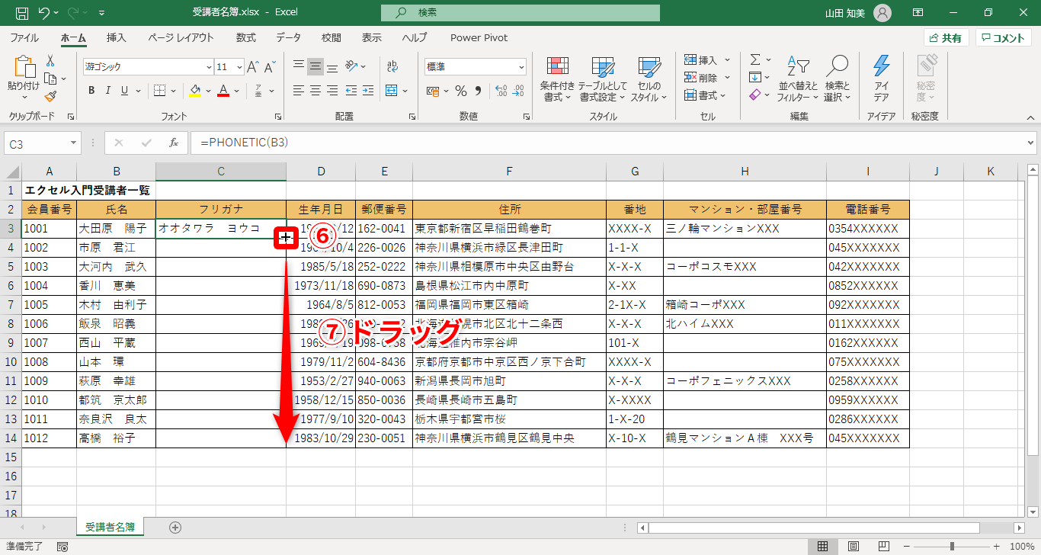Toggle middle align for cells

(316, 67)
